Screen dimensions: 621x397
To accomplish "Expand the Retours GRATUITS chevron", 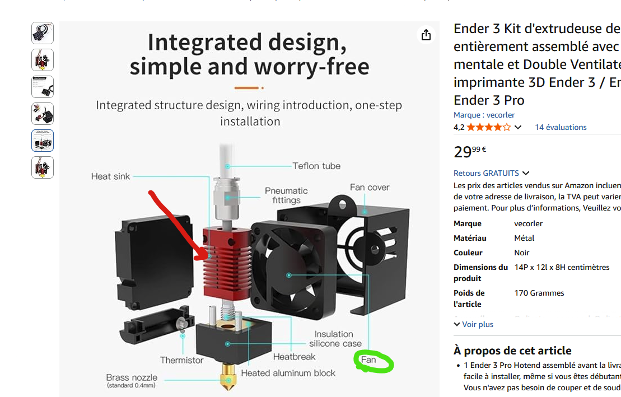I will pyautogui.click(x=526, y=173).
